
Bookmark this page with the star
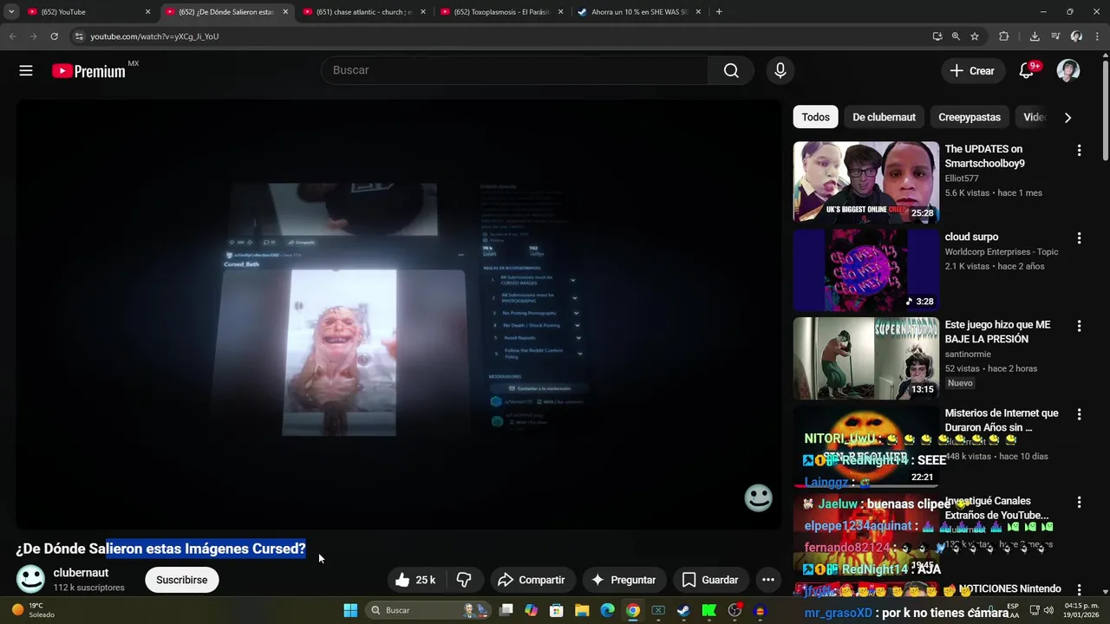975,36
